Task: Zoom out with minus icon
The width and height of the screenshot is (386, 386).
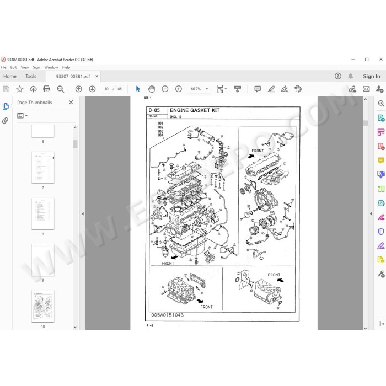Action: tap(165, 89)
